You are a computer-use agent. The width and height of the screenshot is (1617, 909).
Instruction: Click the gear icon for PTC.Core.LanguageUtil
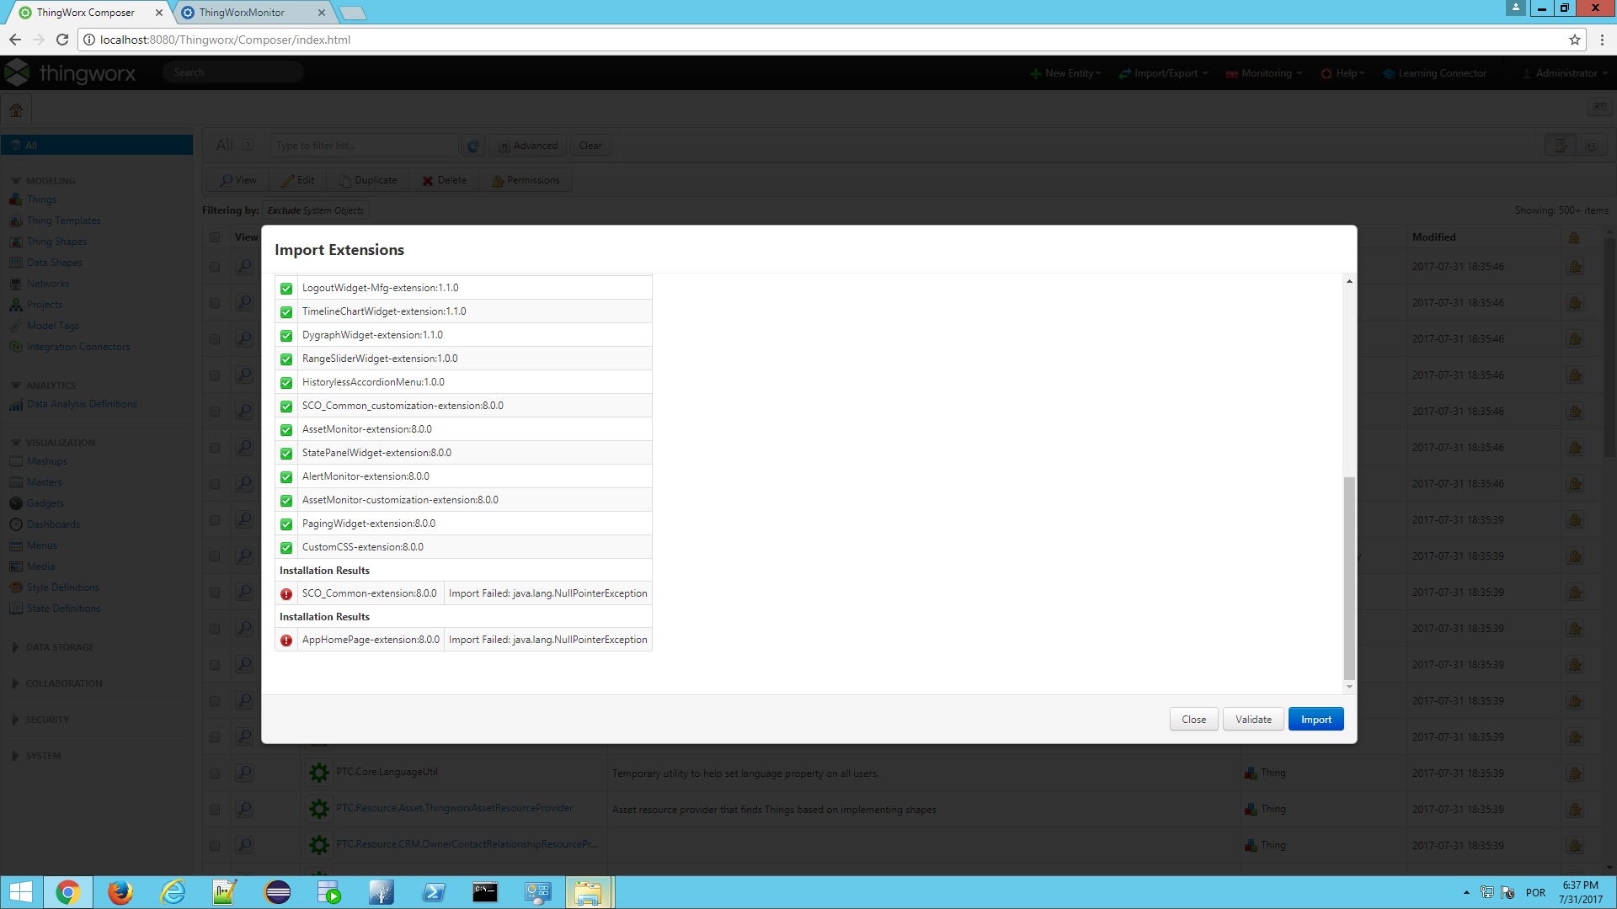coord(318,773)
